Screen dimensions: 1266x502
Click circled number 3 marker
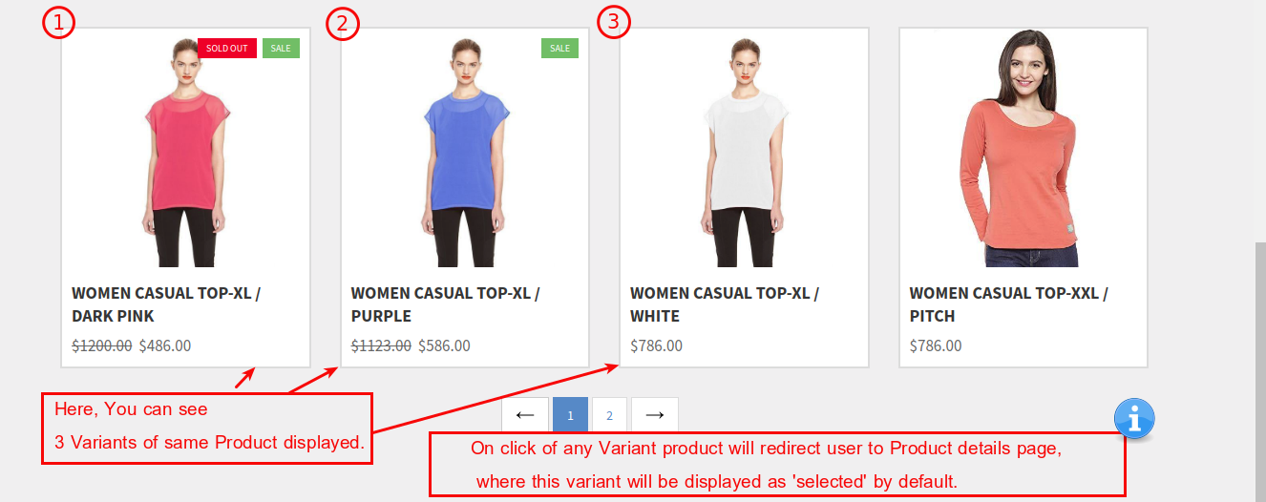[x=614, y=22]
